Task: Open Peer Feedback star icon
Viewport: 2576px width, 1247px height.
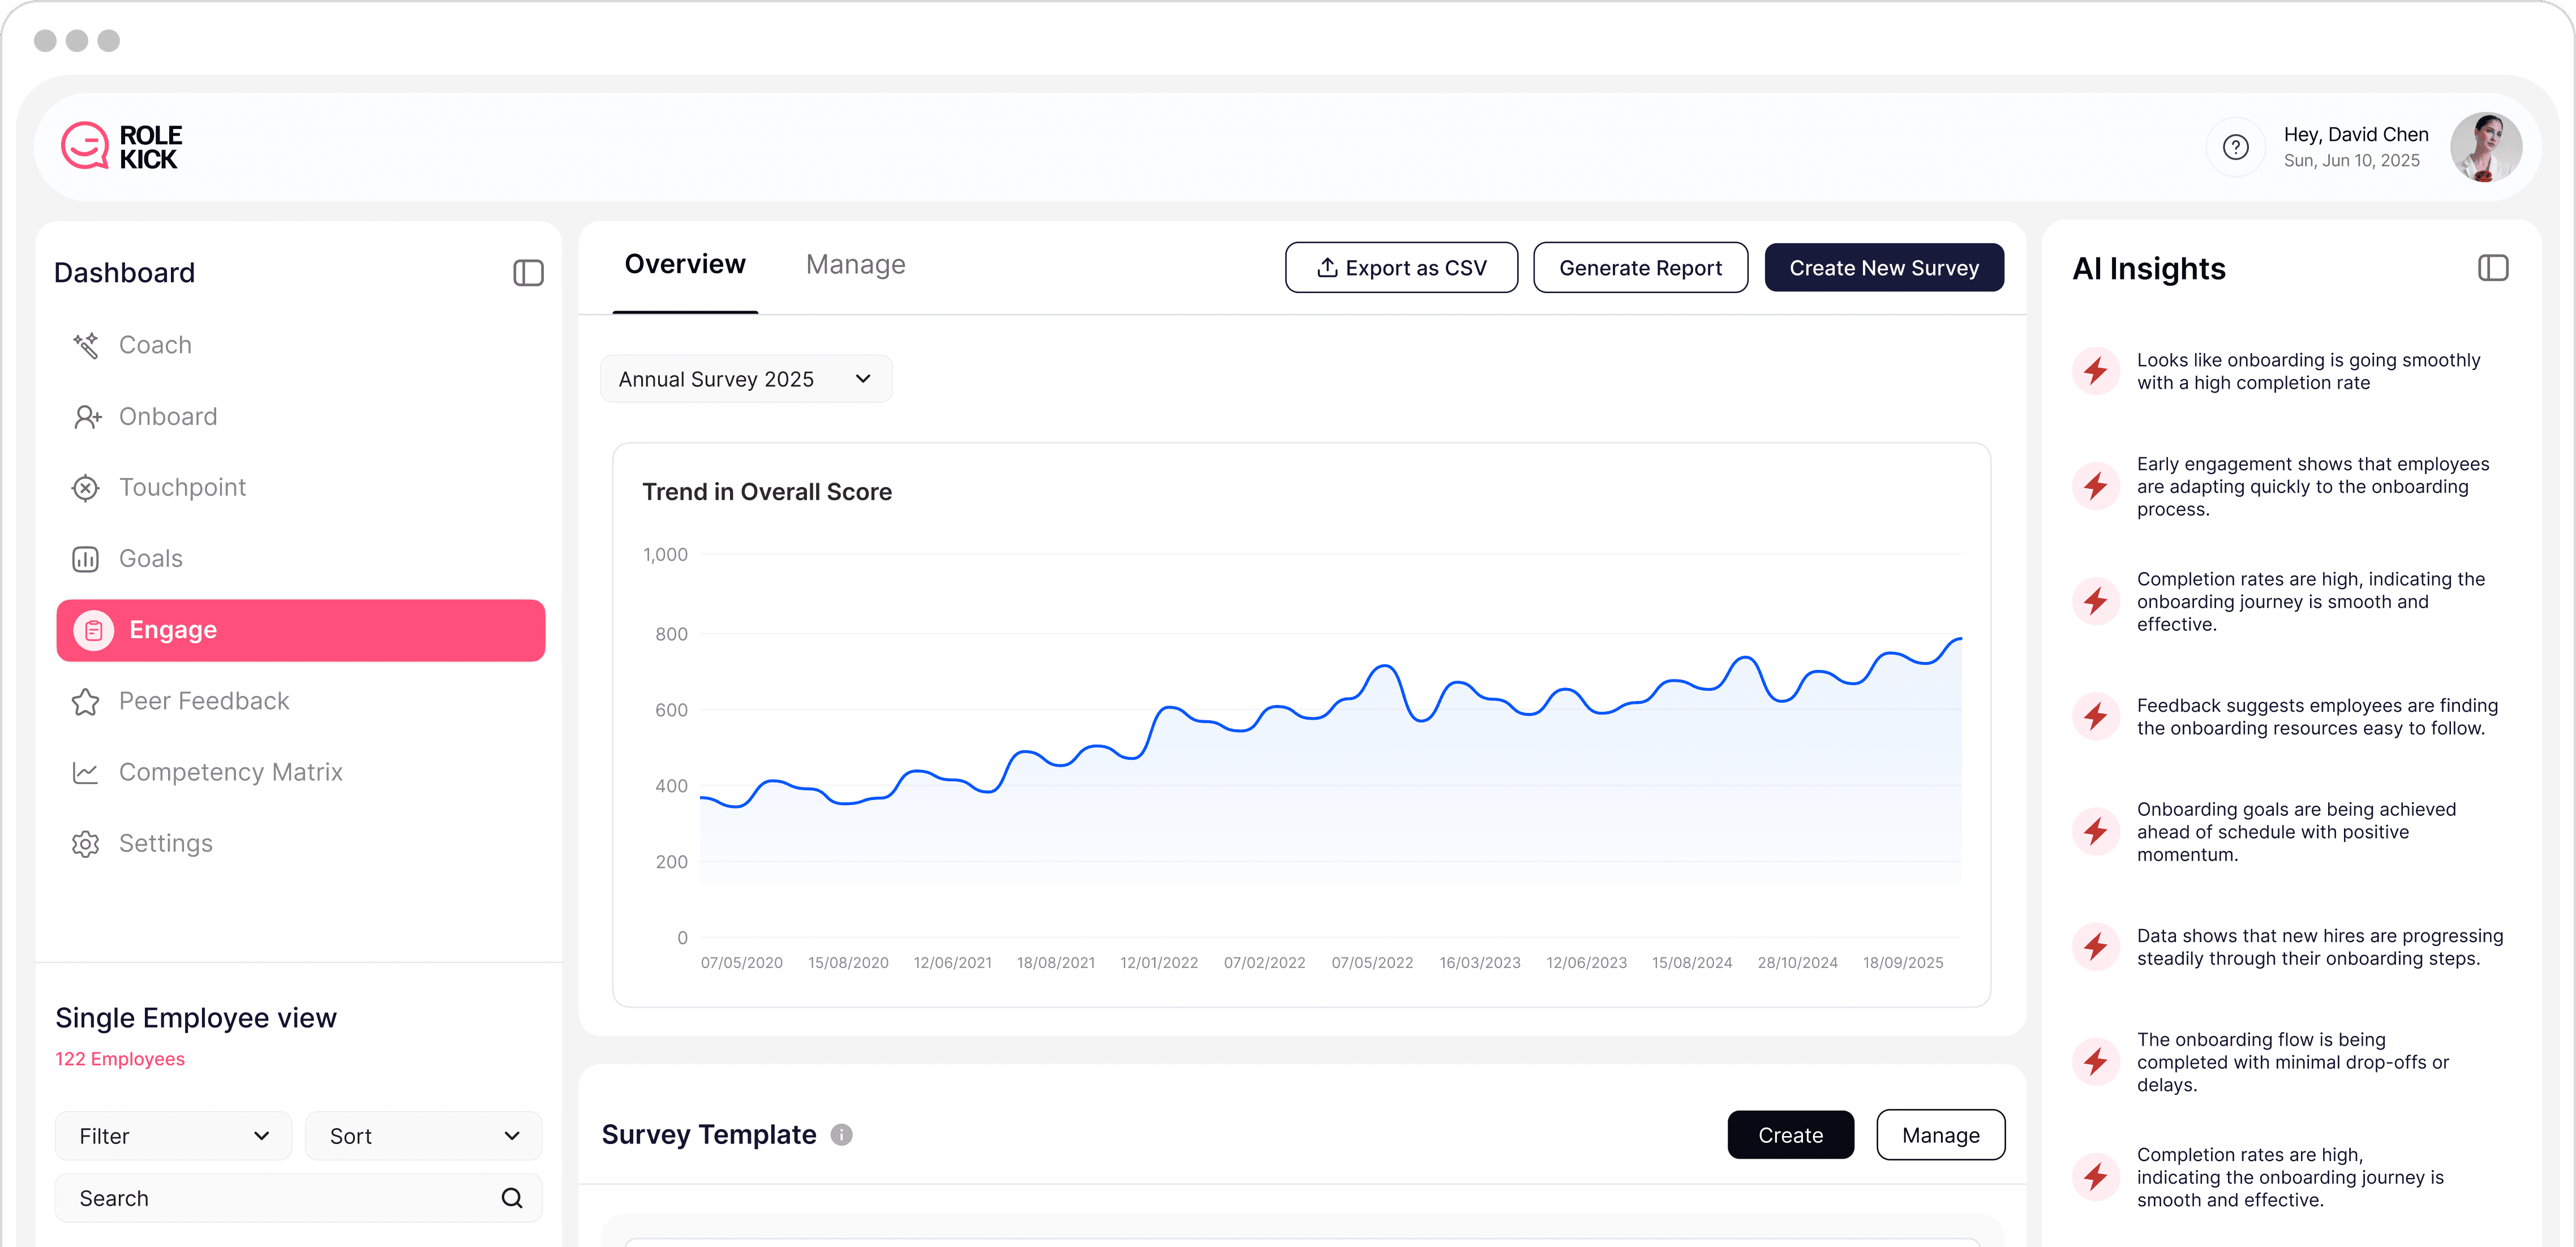Action: 86,702
